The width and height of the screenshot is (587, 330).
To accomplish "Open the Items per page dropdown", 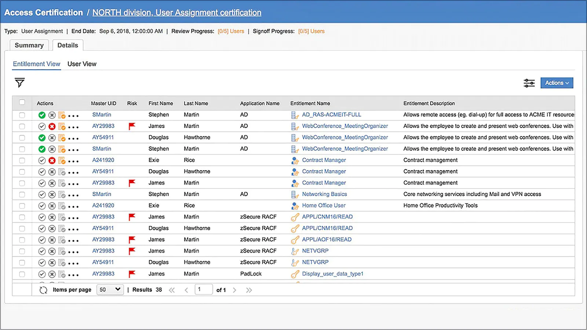I will click(110, 289).
